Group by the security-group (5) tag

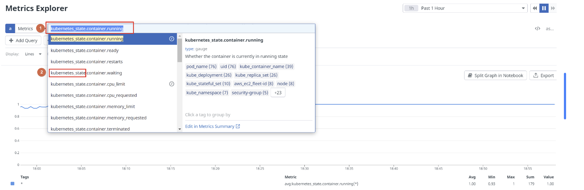click(250, 93)
